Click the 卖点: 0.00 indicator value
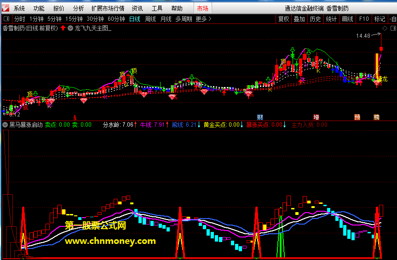This screenshot has width=397, height=260. 58,125
